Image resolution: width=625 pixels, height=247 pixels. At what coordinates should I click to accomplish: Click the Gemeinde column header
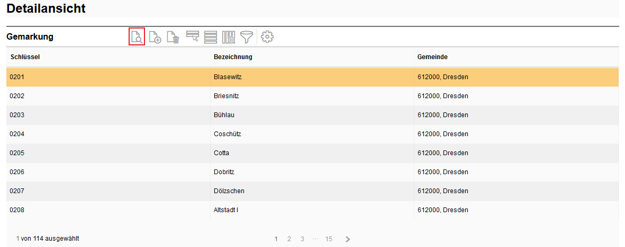tap(432, 57)
